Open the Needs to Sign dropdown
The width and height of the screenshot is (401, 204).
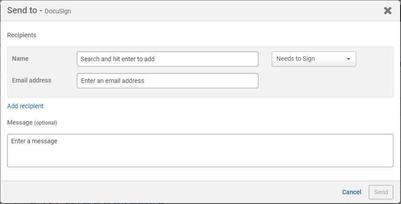314,59
